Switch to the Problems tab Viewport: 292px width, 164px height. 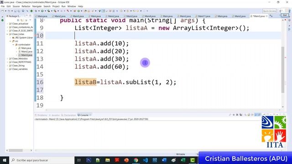(41, 115)
